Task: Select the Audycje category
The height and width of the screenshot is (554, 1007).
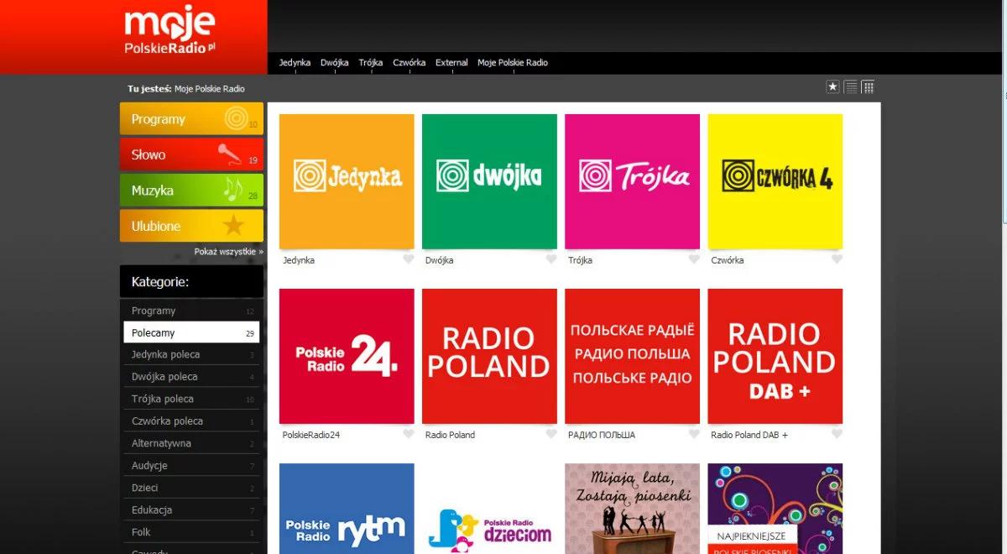Action: (191, 465)
